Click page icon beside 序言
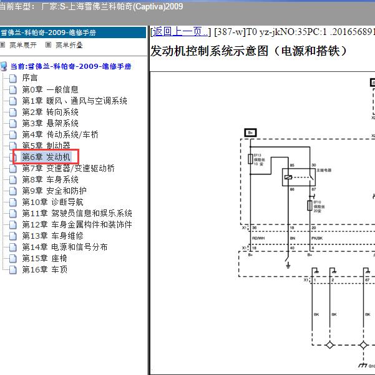Image resolution: width=375 pixels, height=375 pixels. (13, 78)
